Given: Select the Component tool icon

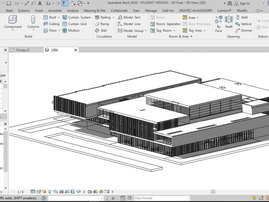Looking at the screenshot, I should [x=13, y=19].
